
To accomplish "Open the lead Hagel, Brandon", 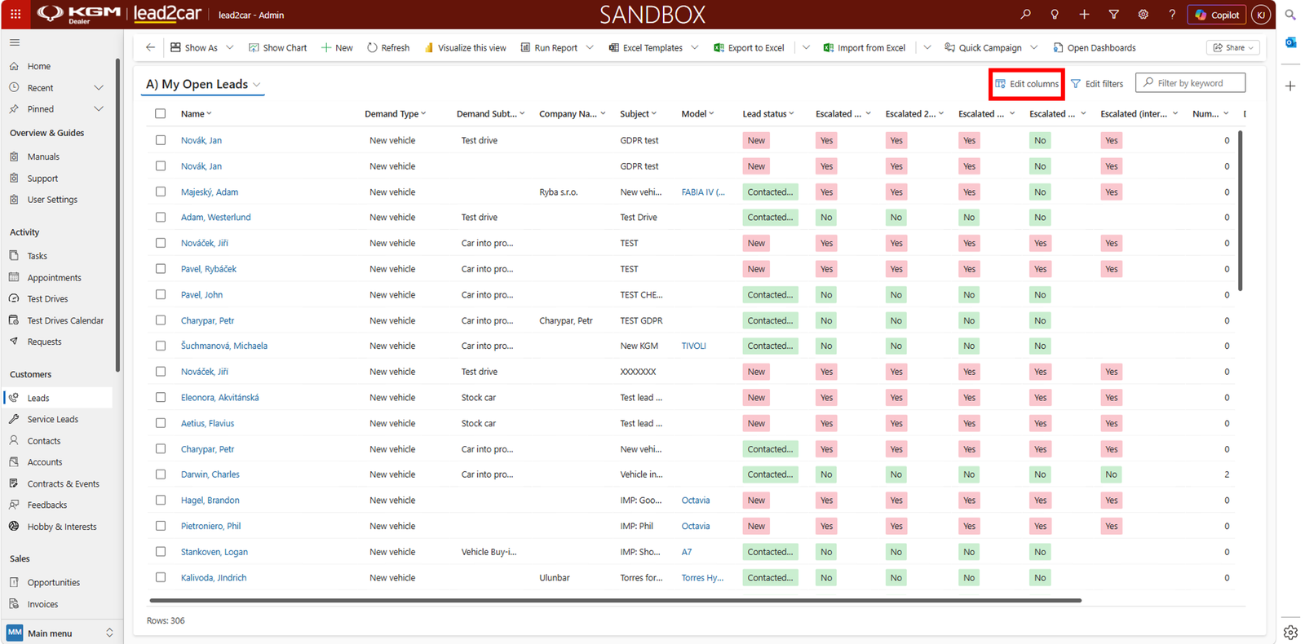I will (210, 501).
